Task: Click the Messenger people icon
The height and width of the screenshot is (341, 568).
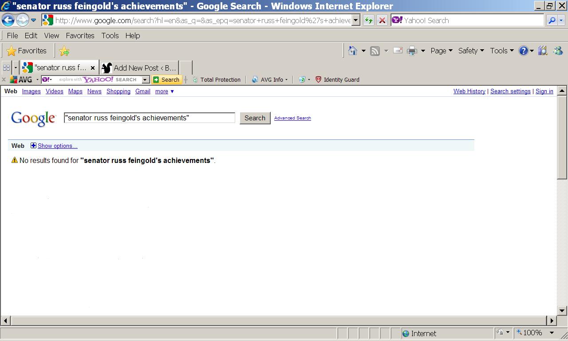Action: click(x=558, y=51)
